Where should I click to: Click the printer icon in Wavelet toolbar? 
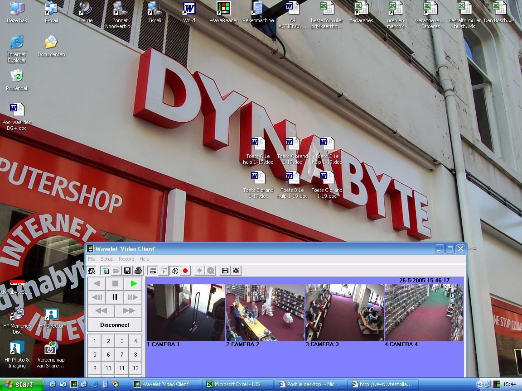pyautogui.click(x=138, y=271)
